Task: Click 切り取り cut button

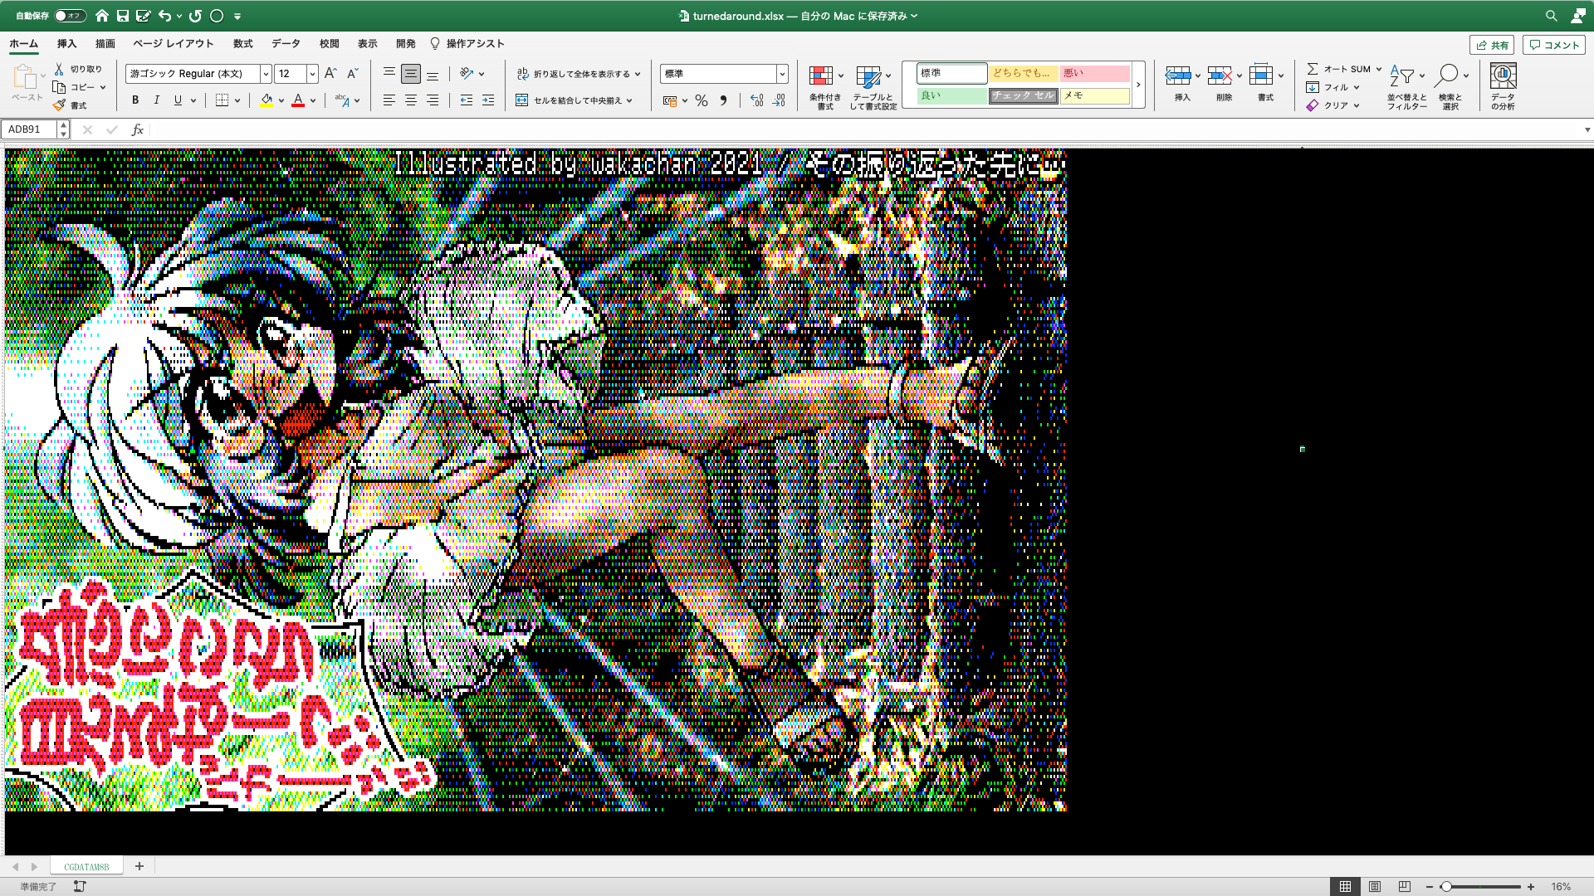Action: point(78,69)
